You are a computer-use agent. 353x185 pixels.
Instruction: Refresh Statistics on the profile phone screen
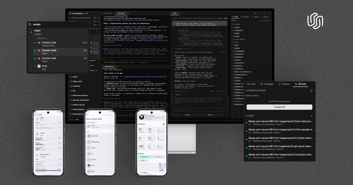pos(164,124)
